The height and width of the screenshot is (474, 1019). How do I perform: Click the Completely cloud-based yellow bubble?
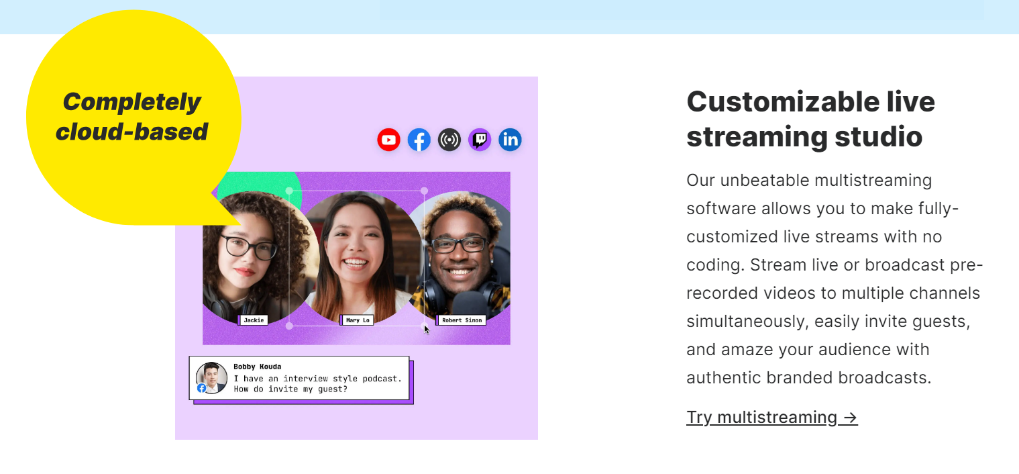point(133,117)
